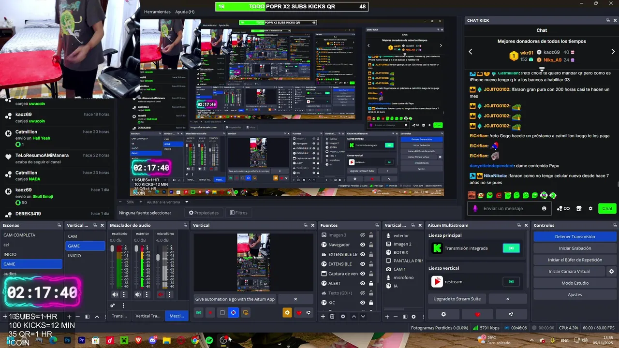Open advanced audio properties gears icon

[x=113, y=305]
